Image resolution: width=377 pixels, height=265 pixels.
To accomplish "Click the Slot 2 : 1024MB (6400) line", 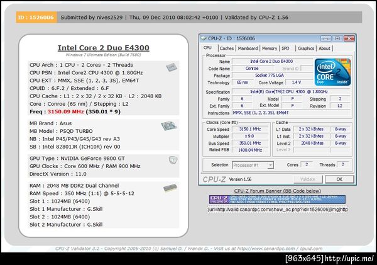I will pos(60,217).
